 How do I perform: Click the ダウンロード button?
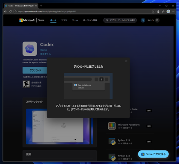(x=35, y=70)
